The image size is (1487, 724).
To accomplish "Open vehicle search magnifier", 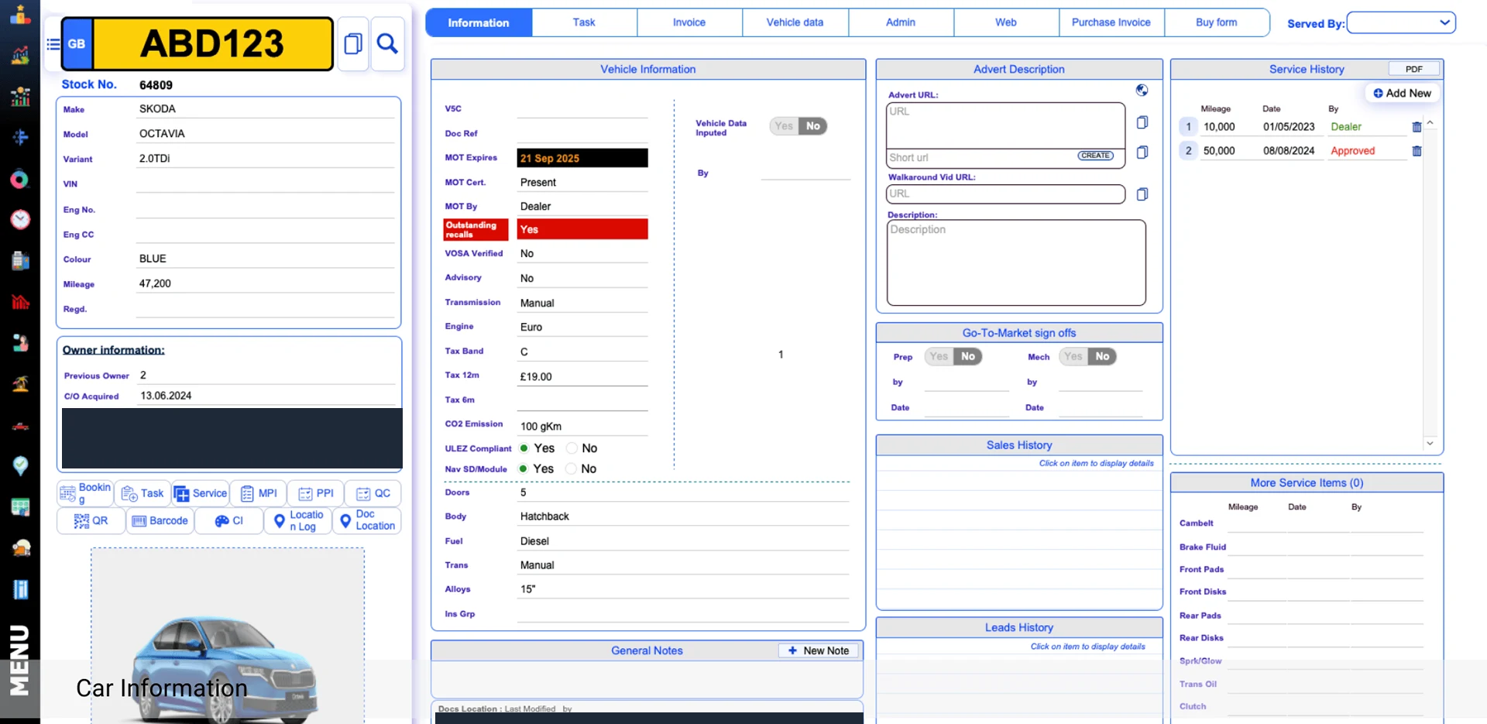I will (387, 44).
